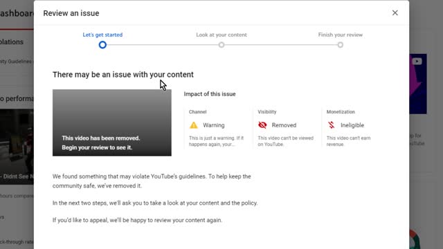Click 'There may be an issue' heading

(123, 75)
